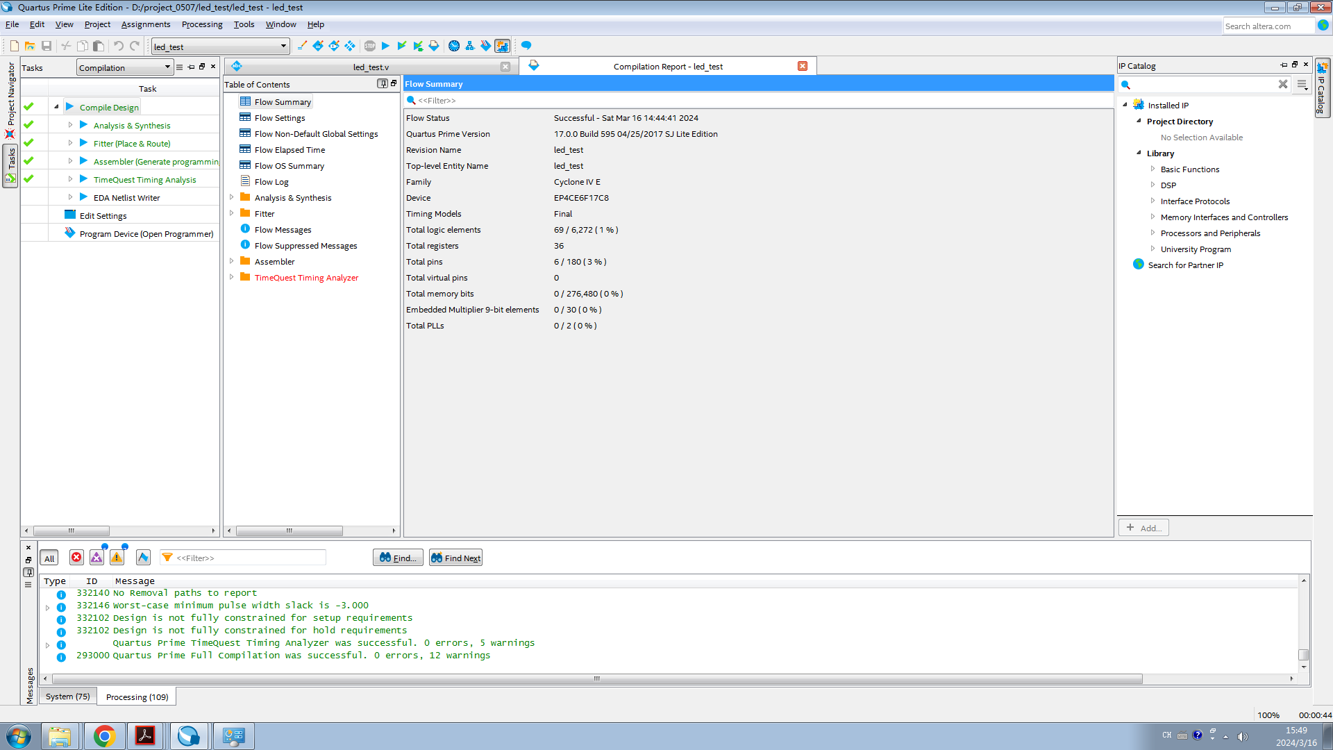Viewport: 1333px width, 750px height.
Task: Select Flow Messages report item
Action: [x=283, y=229]
